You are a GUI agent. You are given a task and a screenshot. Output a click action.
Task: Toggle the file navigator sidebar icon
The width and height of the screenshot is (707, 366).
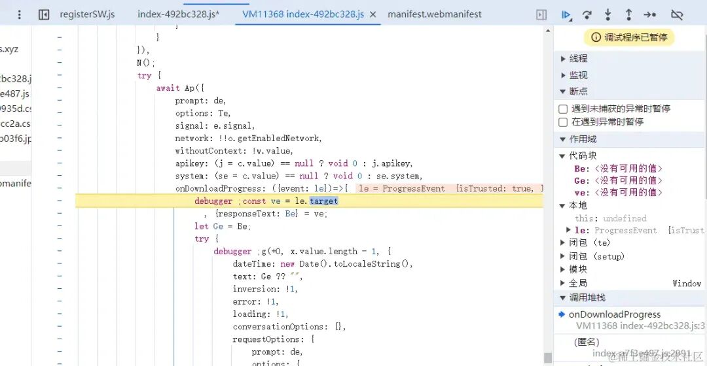(x=44, y=15)
